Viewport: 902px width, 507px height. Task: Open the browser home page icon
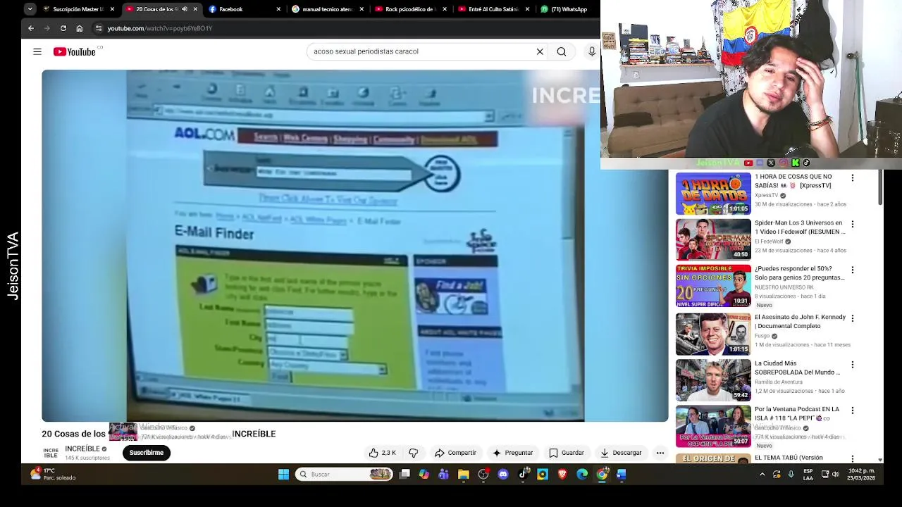click(80, 28)
